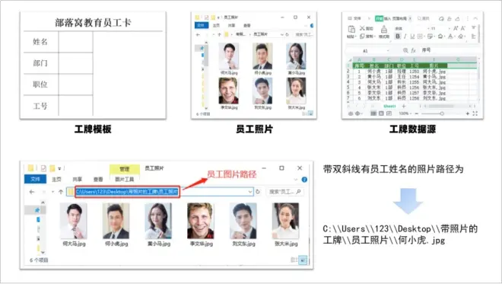Screen dimensions: 502x284
Task: Increase font size with A+ icon in WPS
Action: (456, 28)
